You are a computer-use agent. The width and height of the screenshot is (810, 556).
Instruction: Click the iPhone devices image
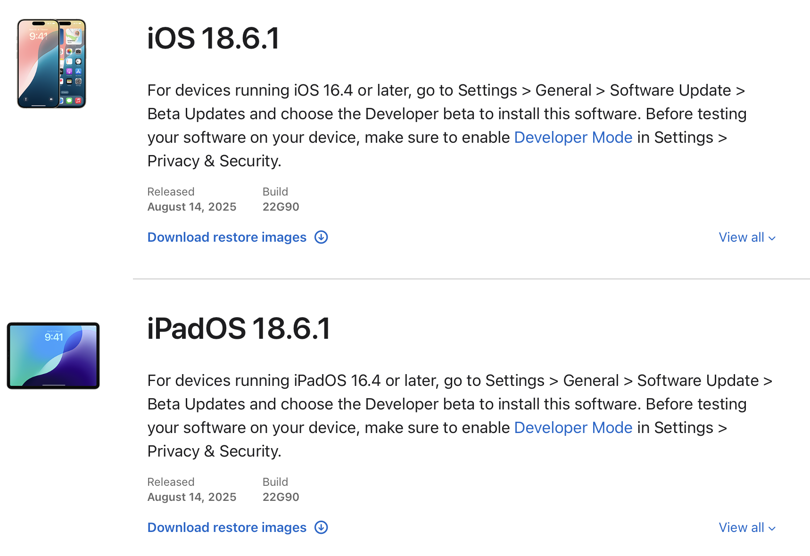(x=52, y=64)
